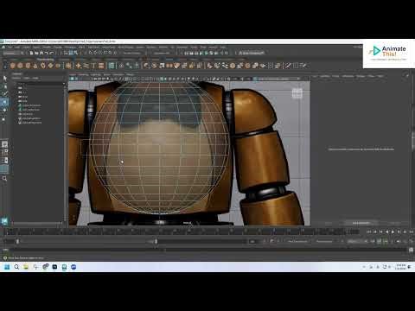Screen dimensions: 415x311
Task: Select the Paint Selection tool
Action: click(4, 94)
